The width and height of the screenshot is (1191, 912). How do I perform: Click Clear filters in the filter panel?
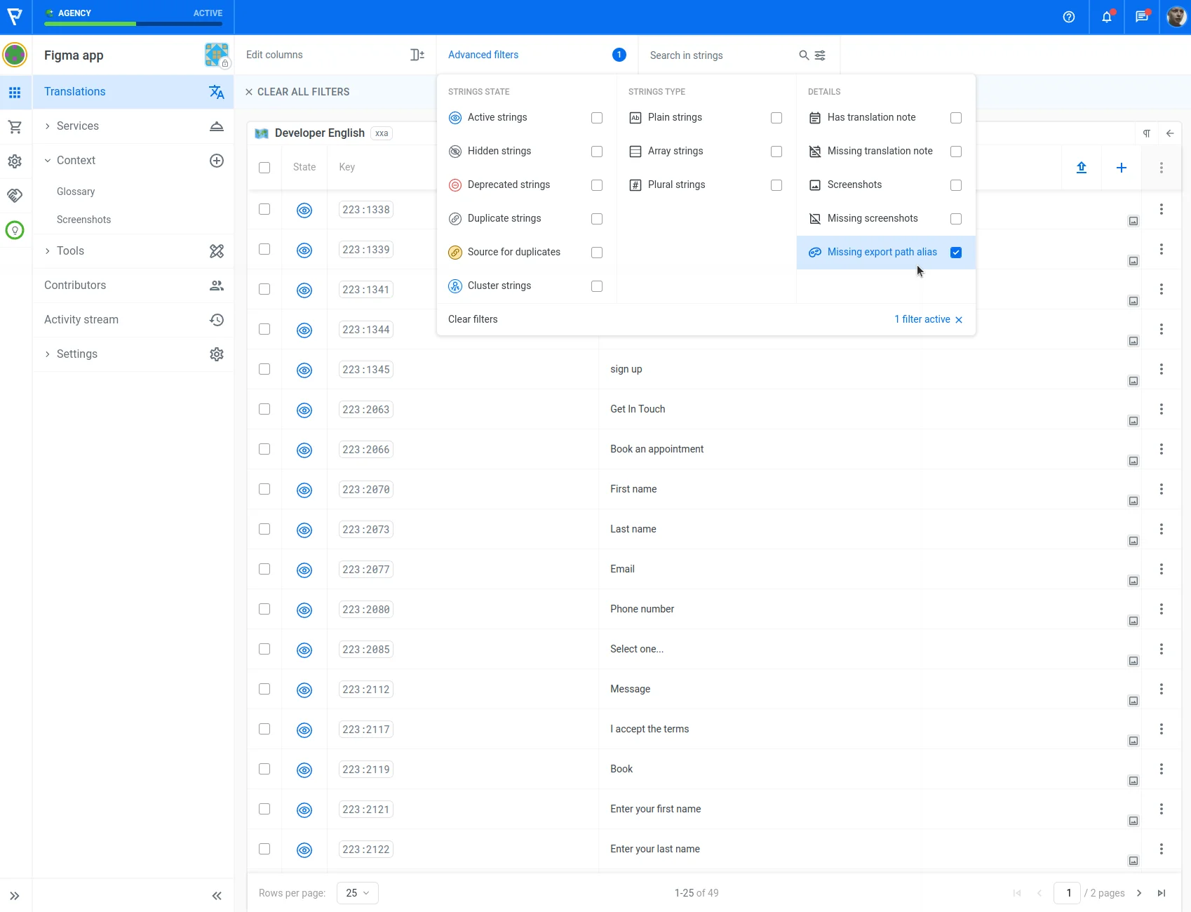[x=473, y=319]
